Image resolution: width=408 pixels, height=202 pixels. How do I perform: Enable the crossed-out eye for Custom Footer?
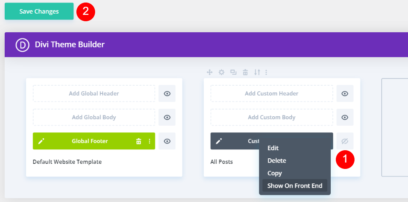(345, 141)
